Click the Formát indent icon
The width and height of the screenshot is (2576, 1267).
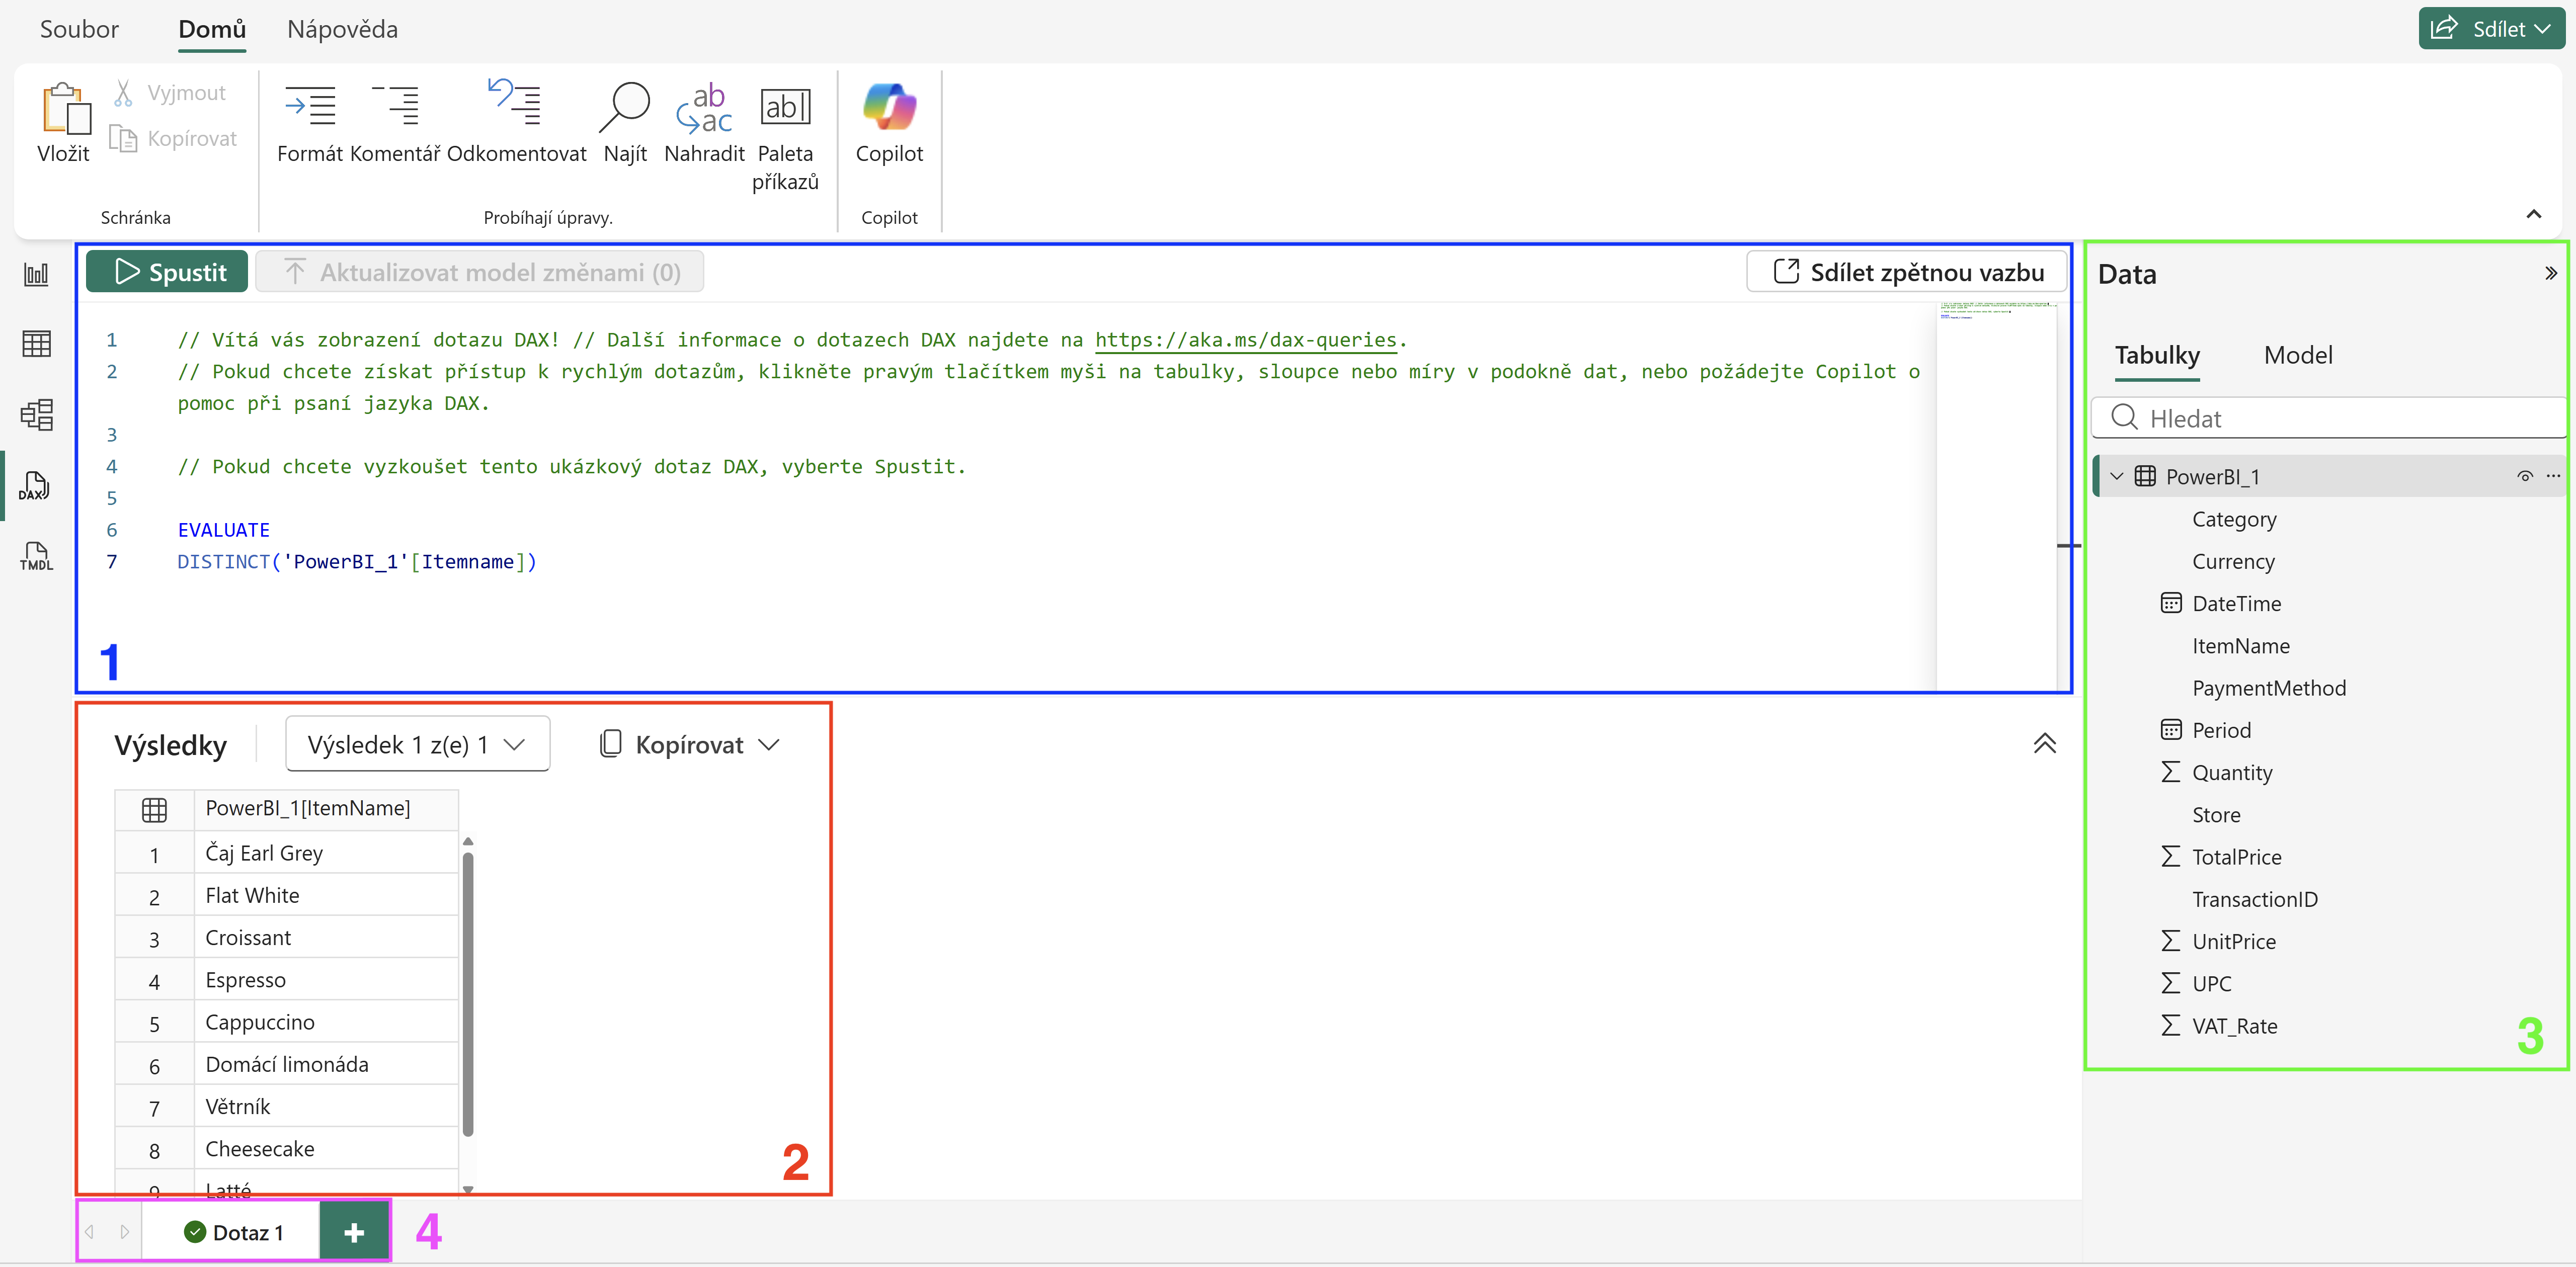coord(309,105)
